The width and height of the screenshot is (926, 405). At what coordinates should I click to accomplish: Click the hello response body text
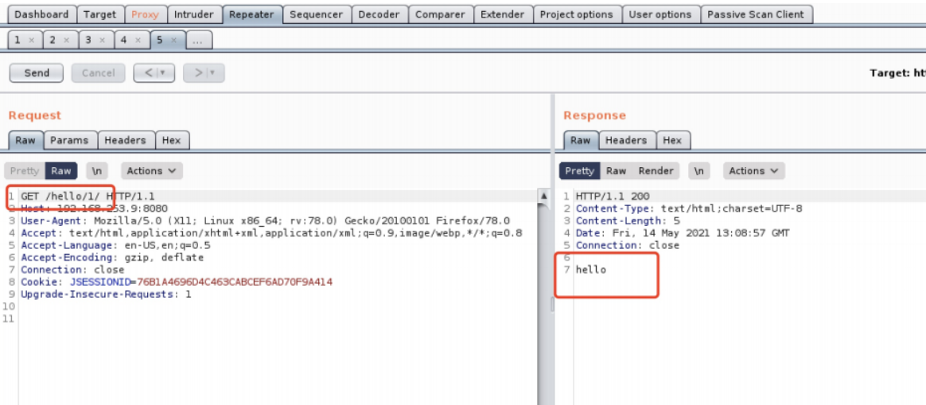point(591,270)
